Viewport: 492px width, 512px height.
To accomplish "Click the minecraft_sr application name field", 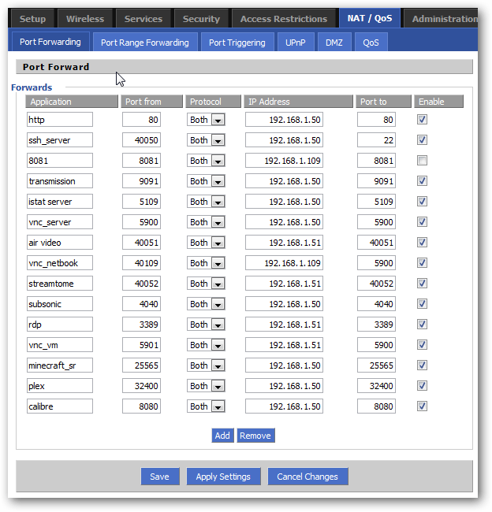I will (x=60, y=365).
